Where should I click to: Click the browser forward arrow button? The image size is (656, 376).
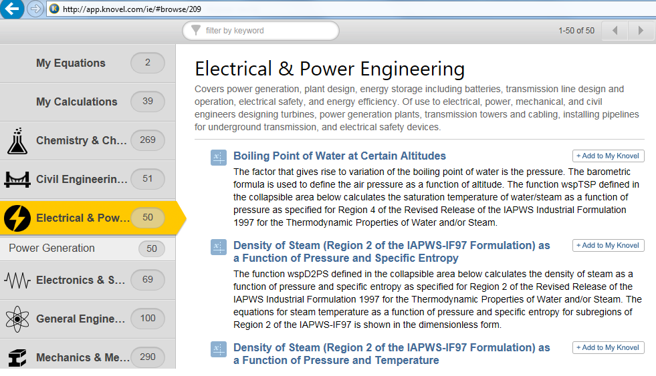[x=36, y=9]
